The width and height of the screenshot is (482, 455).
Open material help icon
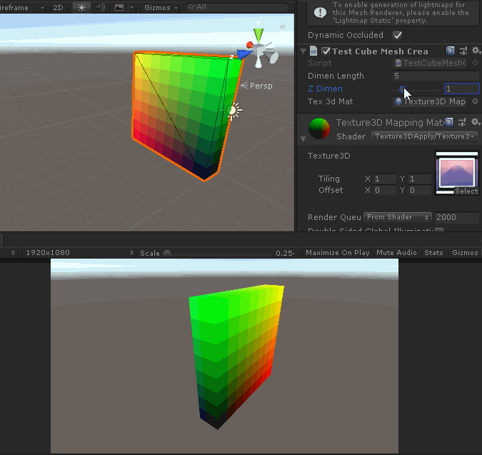click(449, 122)
